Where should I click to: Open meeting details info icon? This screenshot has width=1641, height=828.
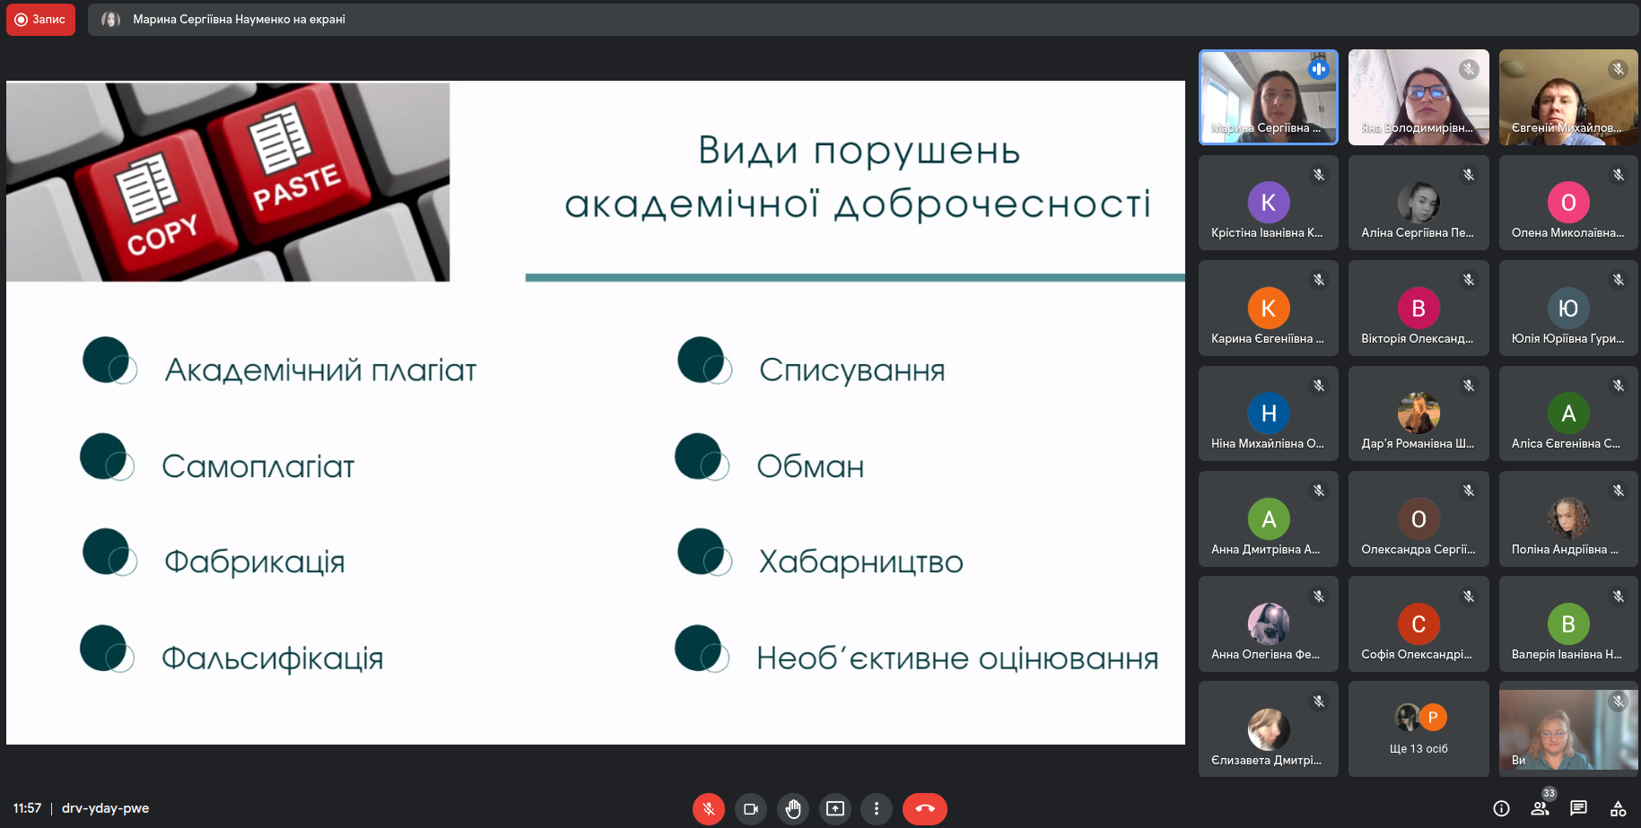click(1501, 808)
